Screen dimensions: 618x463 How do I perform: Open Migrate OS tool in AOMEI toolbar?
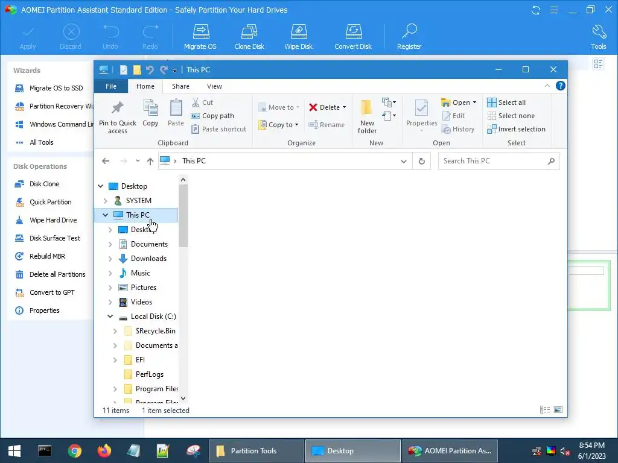coord(200,37)
